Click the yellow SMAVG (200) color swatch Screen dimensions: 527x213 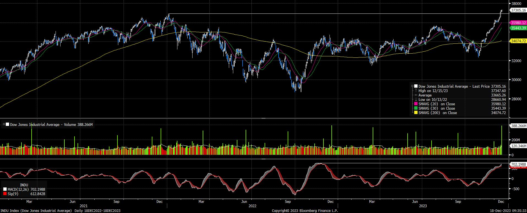coord(416,113)
